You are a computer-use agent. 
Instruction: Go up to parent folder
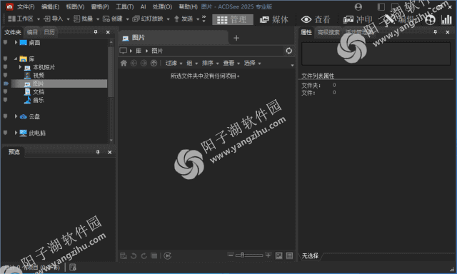(154, 63)
